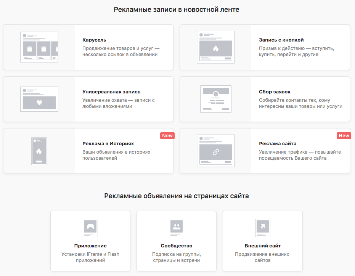This screenshot has height=276, width=355.
Task: Click the New badge on Реклама сайта
Action: (344, 136)
